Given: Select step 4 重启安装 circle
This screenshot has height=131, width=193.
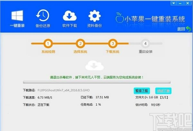Looking at the screenshot, I should click(x=145, y=44).
